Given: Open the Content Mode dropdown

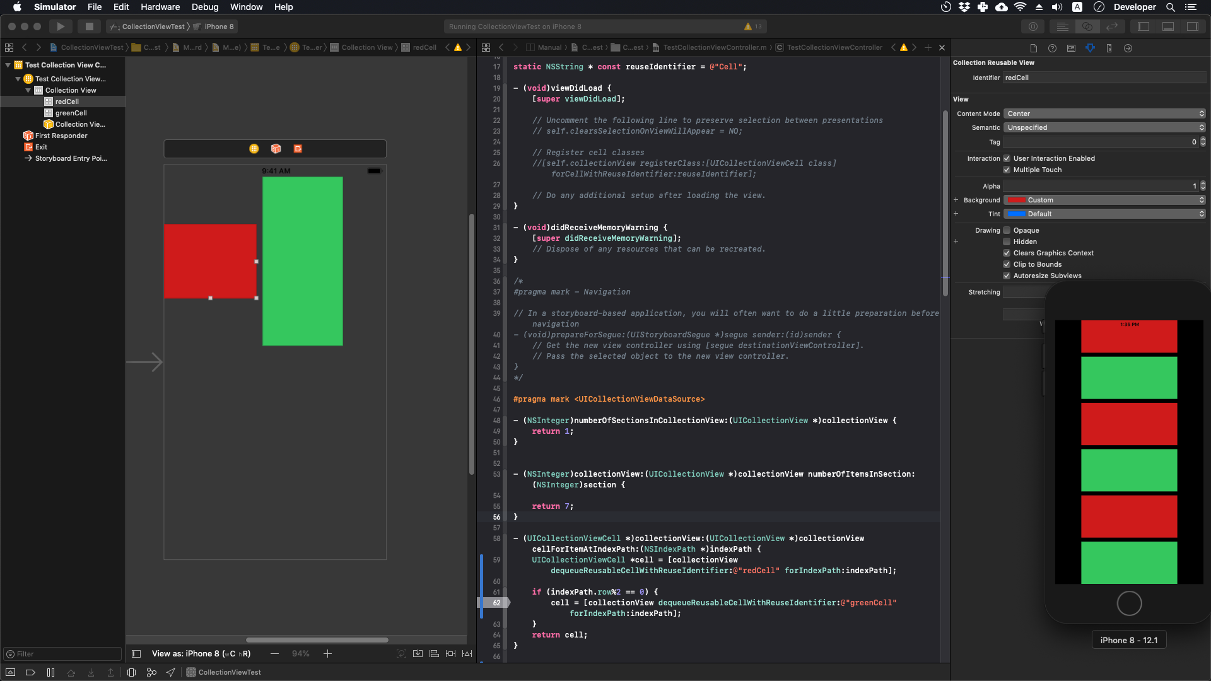Looking at the screenshot, I should (x=1104, y=113).
